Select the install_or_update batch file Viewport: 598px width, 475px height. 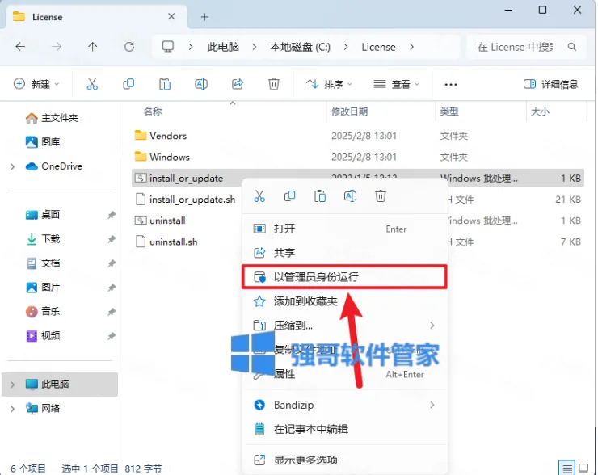(186, 178)
